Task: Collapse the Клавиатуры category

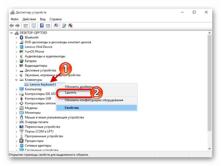Action: tap(16, 80)
